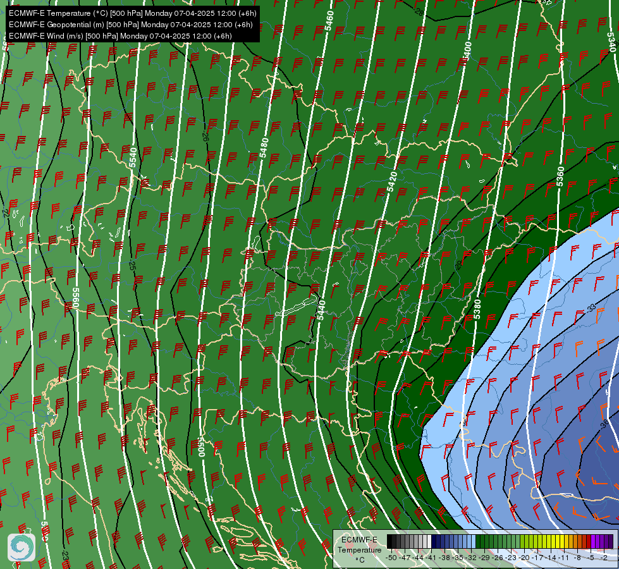Screen dimensions: 619x569
Task: Click the 5440 geopotential contour label
Action: pos(321,310)
